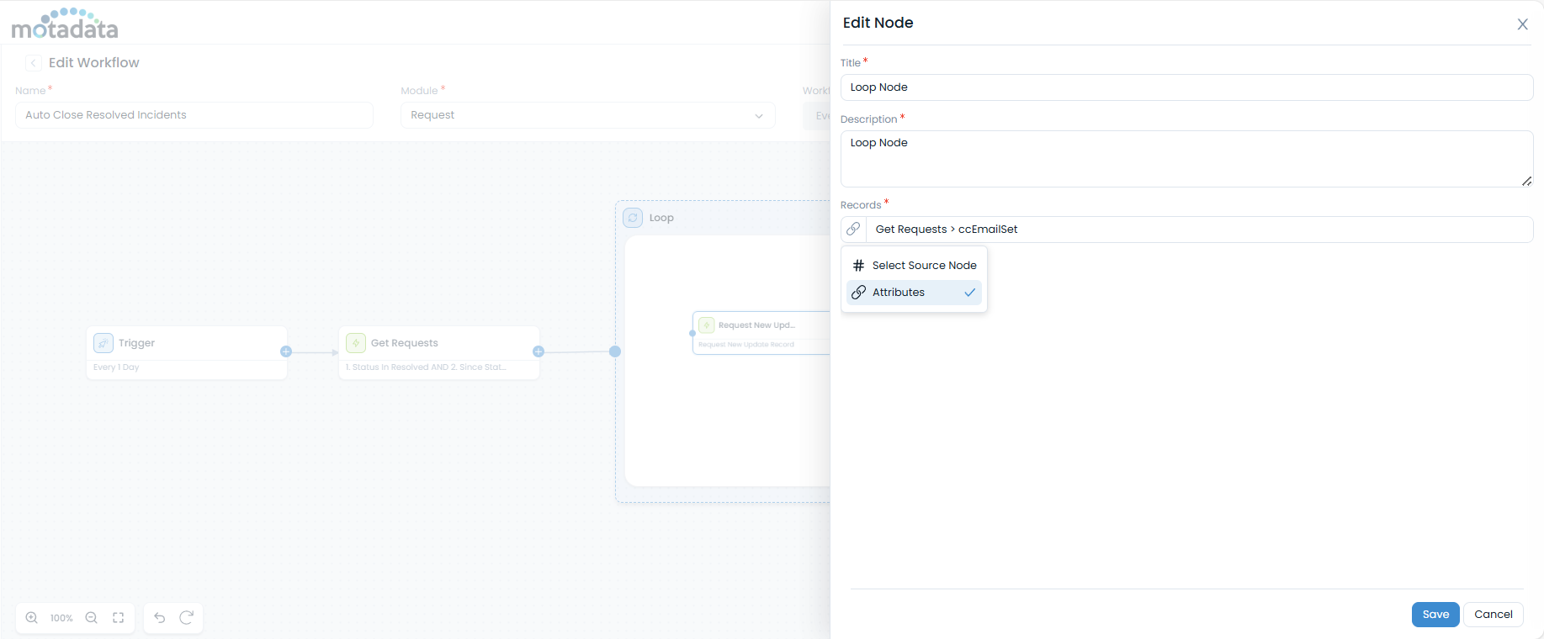Click the Trigger node icon
Image resolution: width=1544 pixels, height=639 pixels.
[x=103, y=343]
